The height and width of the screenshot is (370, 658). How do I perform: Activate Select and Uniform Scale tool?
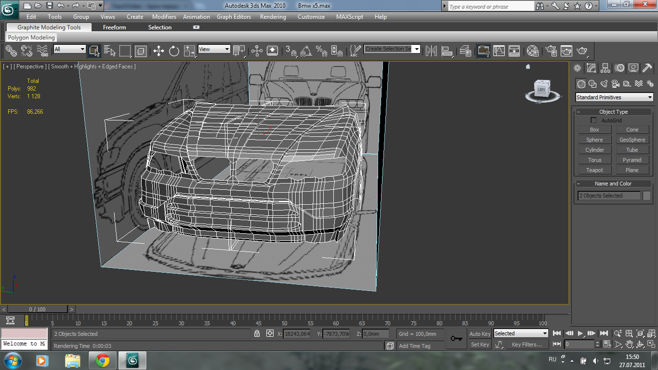(x=189, y=50)
